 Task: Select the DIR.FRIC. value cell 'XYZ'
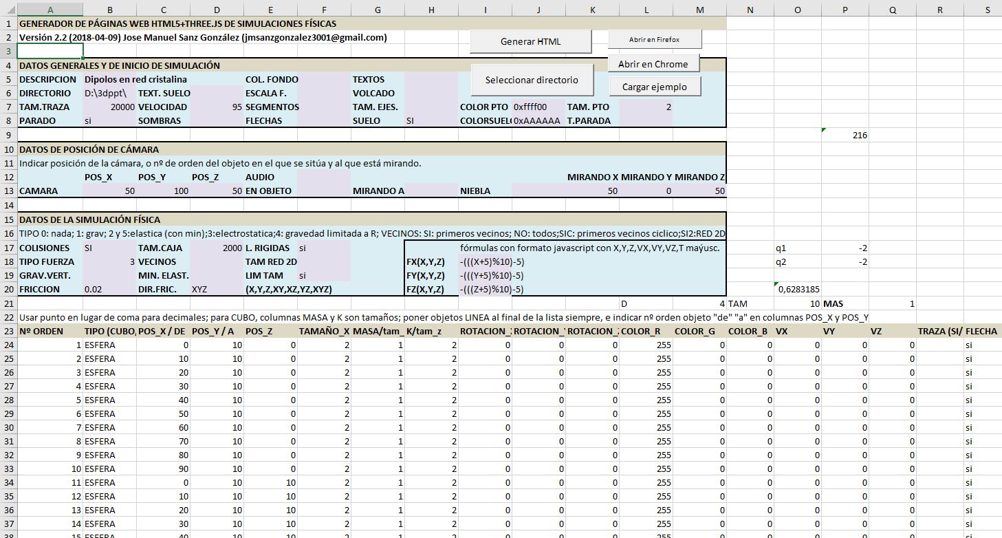coord(217,290)
